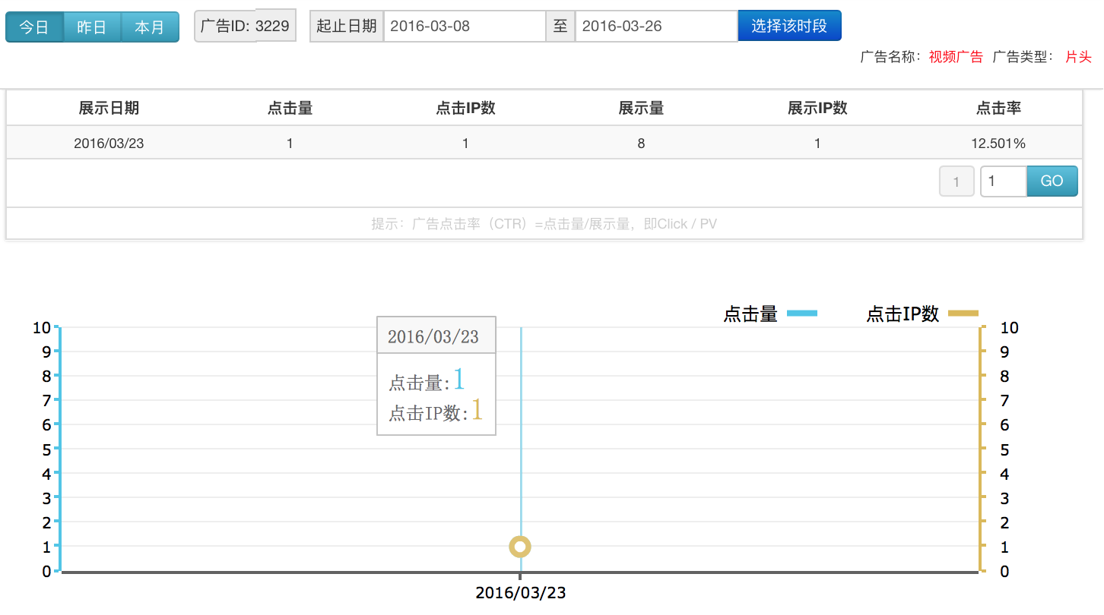
Task: Select the 2016/03/23 table row date
Action: [x=109, y=143]
